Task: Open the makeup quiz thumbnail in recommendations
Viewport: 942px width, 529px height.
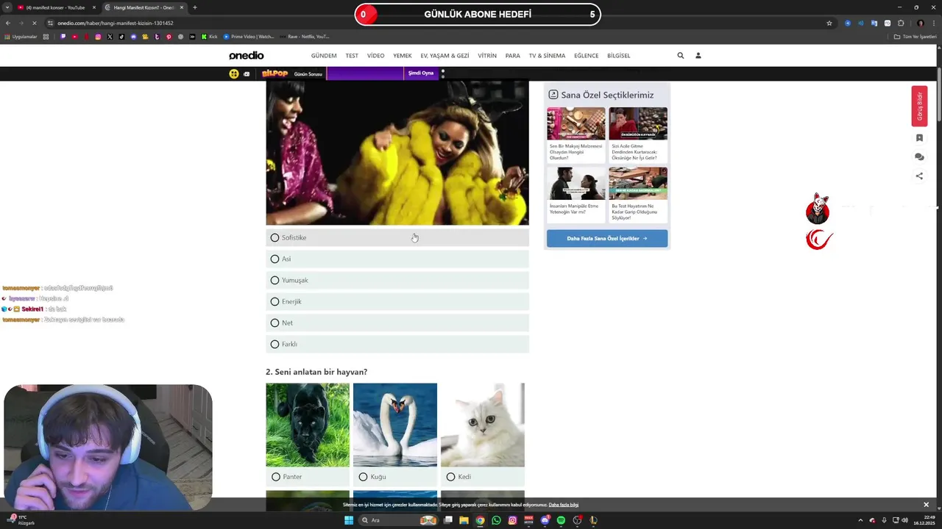Action: point(576,123)
